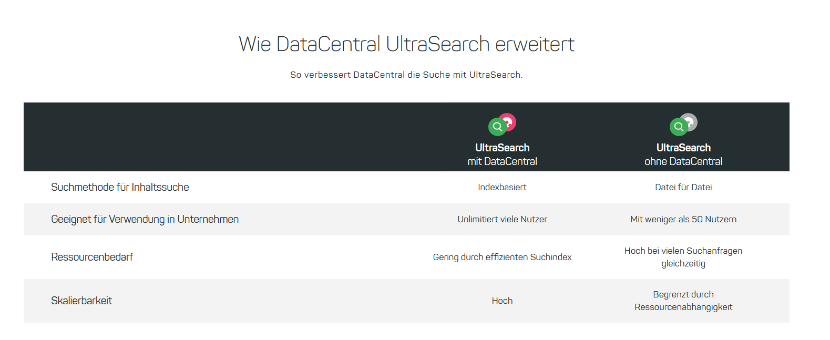Click the 'Hoch' scalability cell

tap(502, 301)
